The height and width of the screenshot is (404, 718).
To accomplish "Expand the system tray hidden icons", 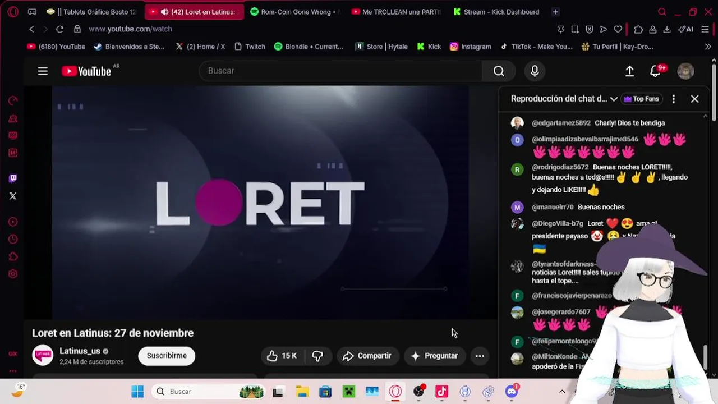I will point(562,392).
